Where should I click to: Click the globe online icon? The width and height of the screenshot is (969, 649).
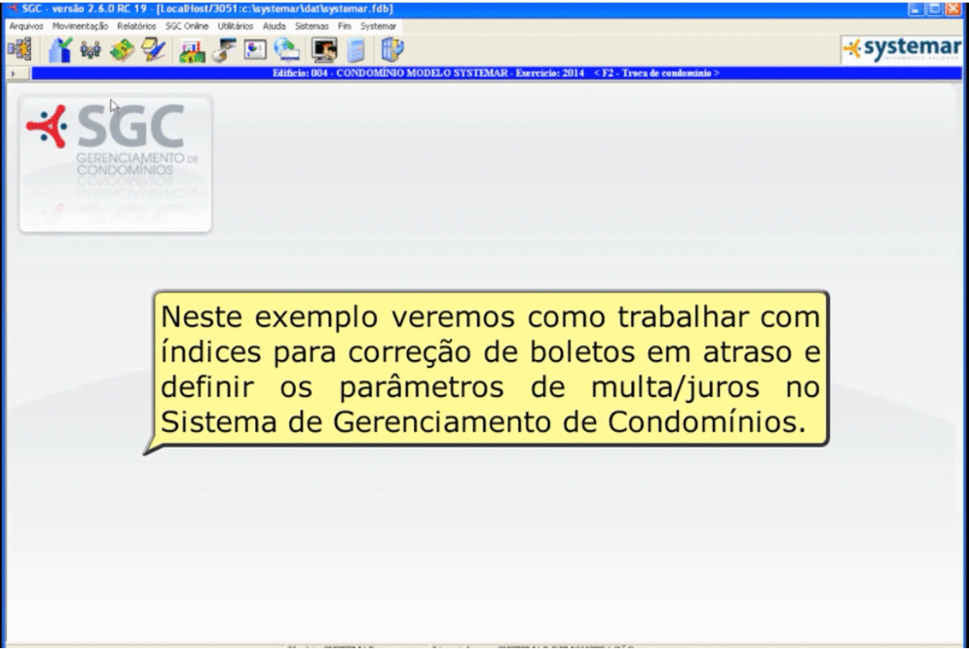point(285,50)
